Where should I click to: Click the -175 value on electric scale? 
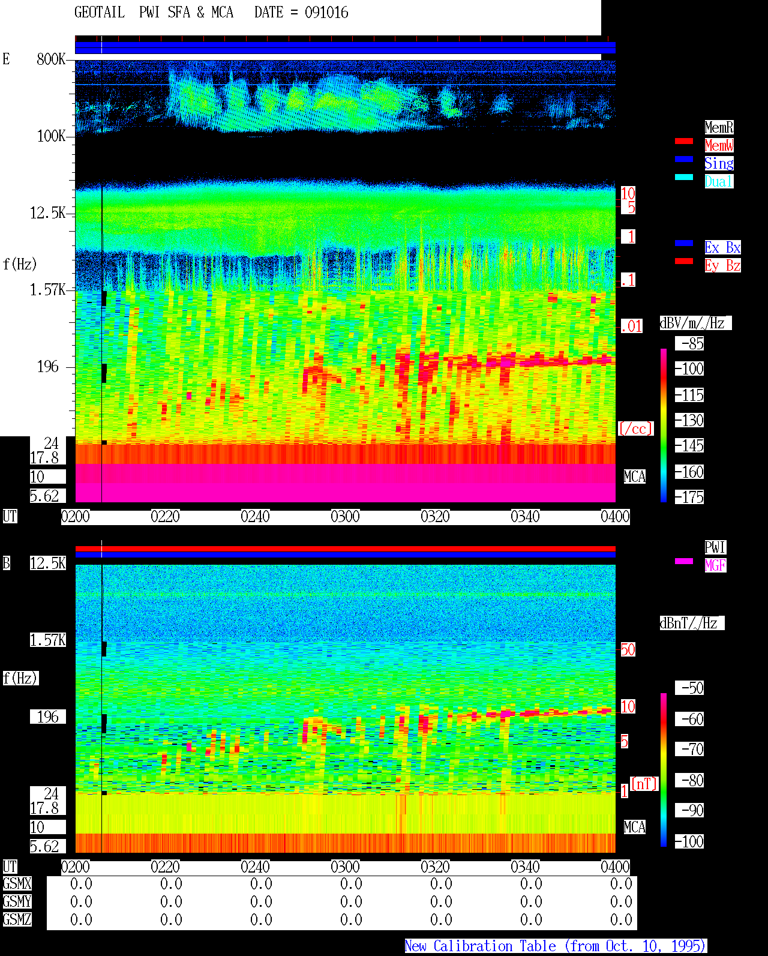690,497
